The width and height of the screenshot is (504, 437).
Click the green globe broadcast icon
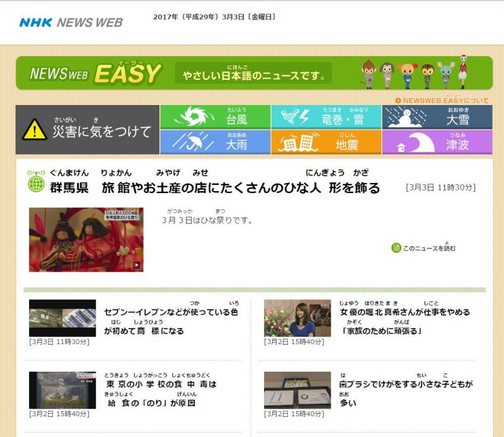[x=37, y=182]
